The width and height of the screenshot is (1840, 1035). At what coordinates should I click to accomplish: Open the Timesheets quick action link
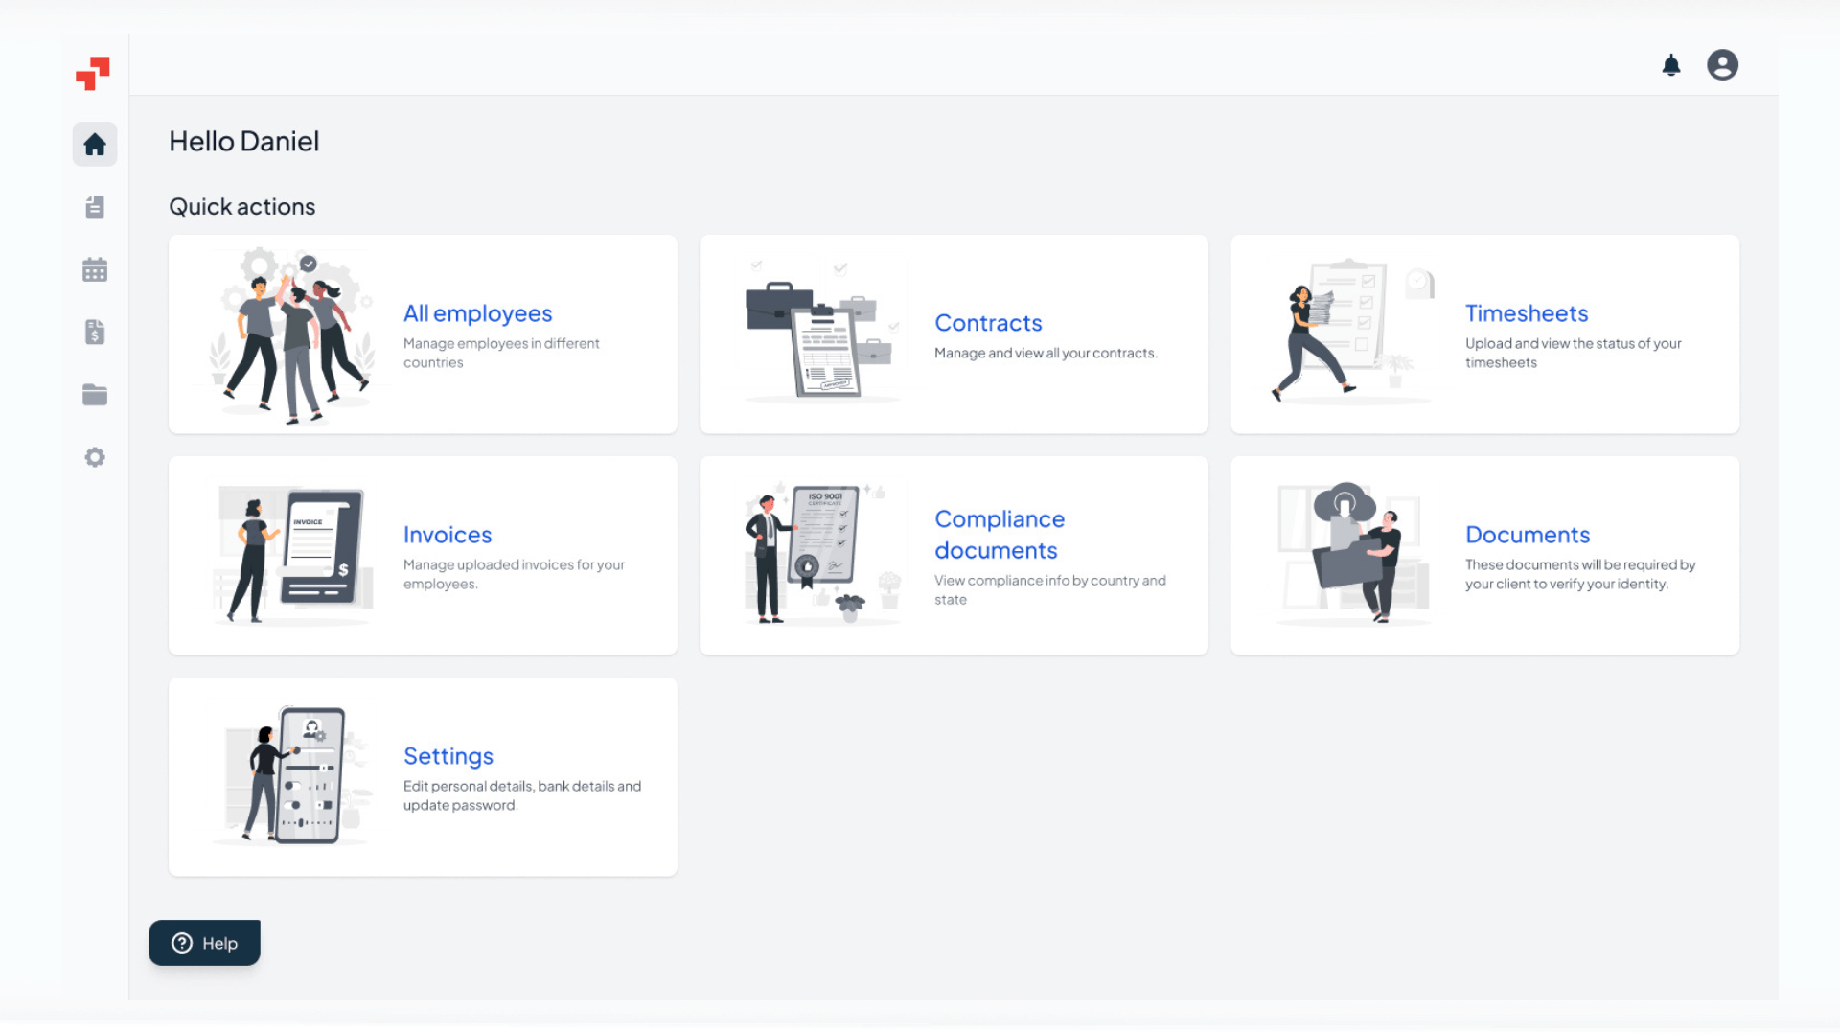coord(1526,313)
